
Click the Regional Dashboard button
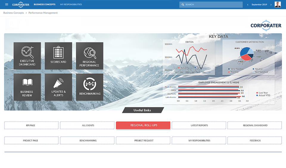(x=255, y=125)
